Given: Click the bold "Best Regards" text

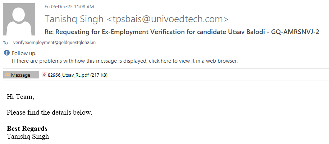Looking at the screenshot, I should [x=27, y=129].
